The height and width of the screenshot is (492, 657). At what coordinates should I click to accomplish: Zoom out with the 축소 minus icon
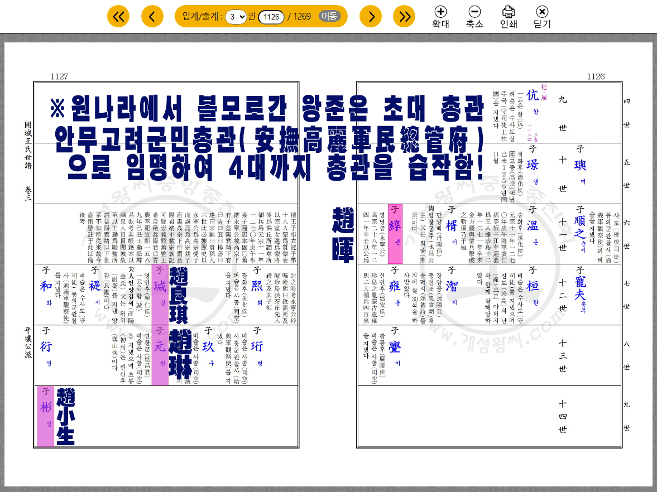tap(474, 17)
